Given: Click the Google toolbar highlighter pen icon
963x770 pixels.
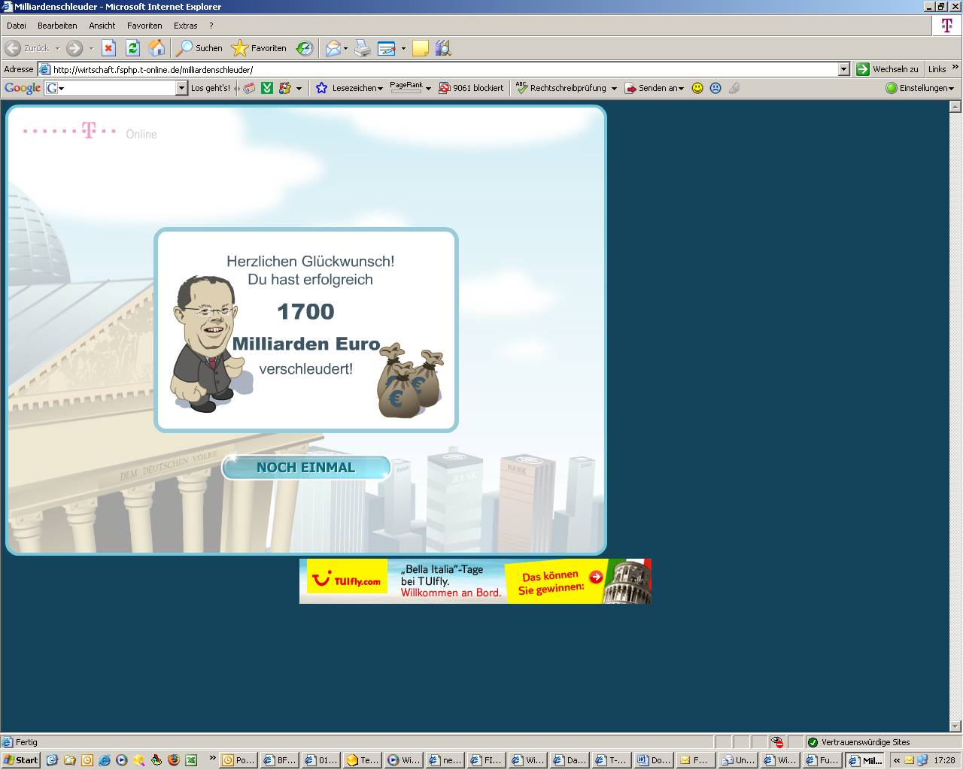Looking at the screenshot, I should click(734, 88).
